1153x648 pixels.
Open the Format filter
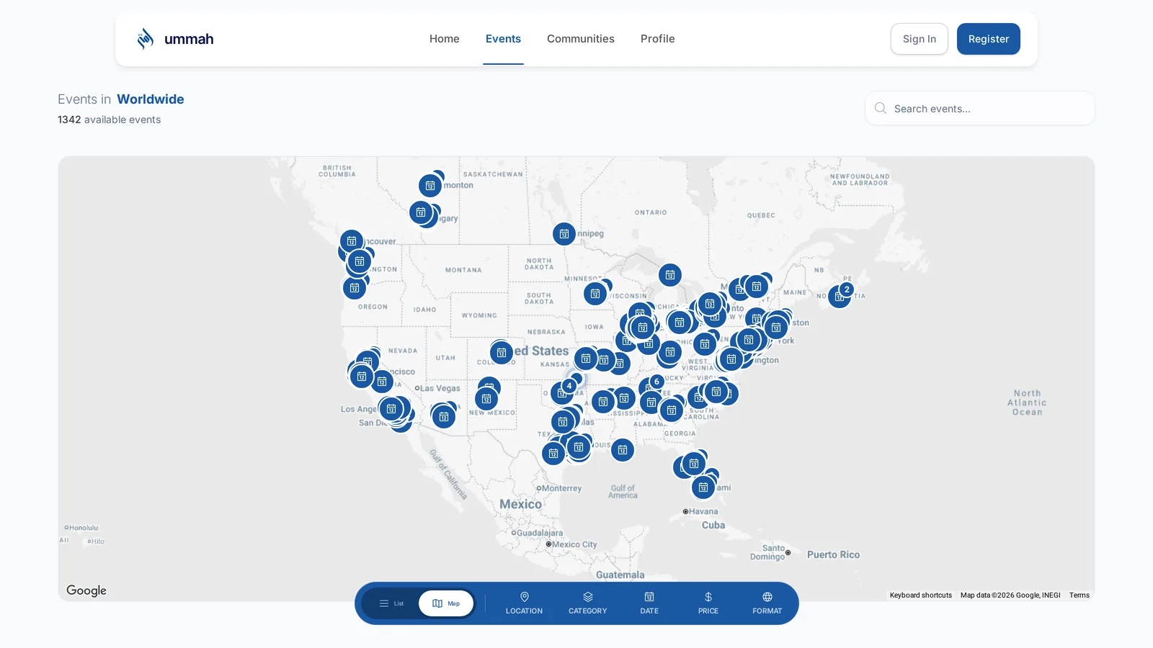(767, 603)
